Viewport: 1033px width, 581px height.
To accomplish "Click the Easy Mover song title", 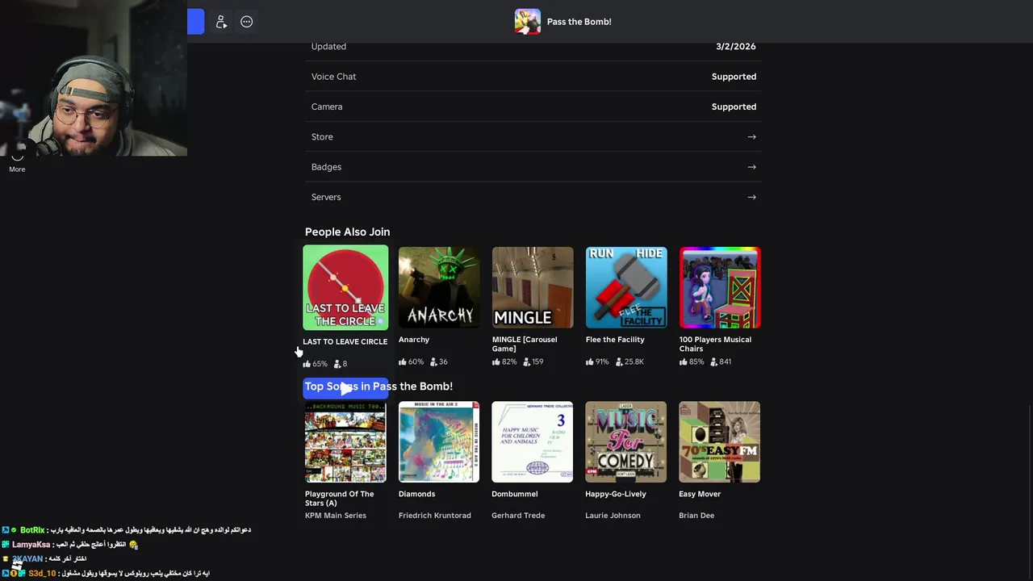I will tap(700, 494).
